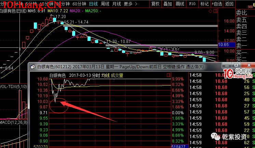This screenshot has height=148, width=255.
Task: Click the 卖一 order row
Action: click(241, 46)
